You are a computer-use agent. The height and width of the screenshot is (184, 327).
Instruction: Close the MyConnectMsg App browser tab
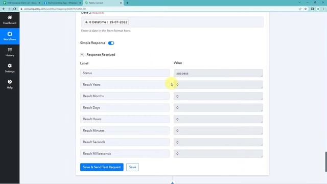pyautogui.click(x=80, y=3)
